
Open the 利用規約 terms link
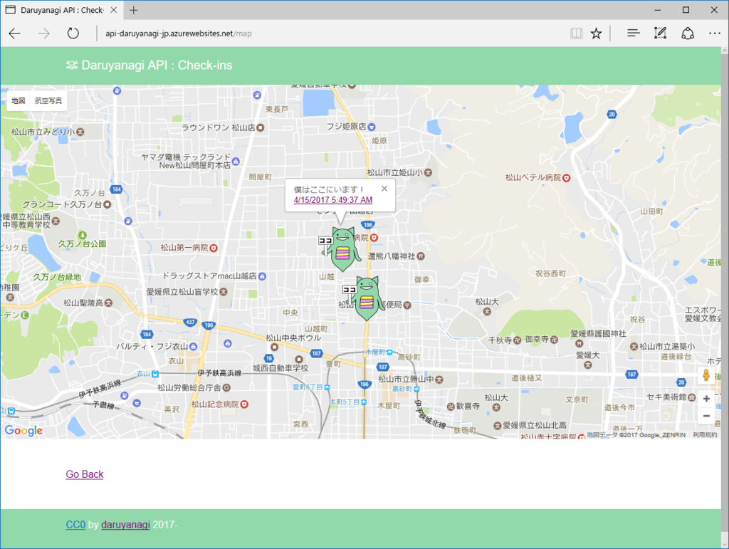[x=705, y=435]
